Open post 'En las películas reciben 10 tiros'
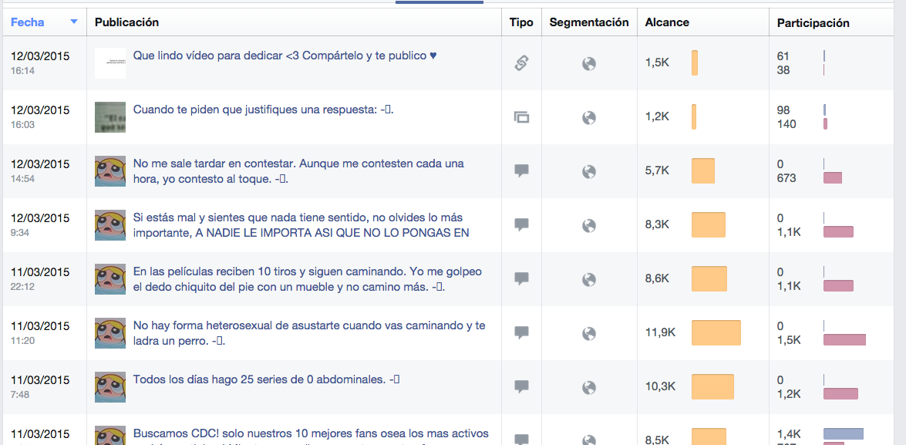Screen dimensions: 906x445 pyautogui.click(x=308, y=279)
